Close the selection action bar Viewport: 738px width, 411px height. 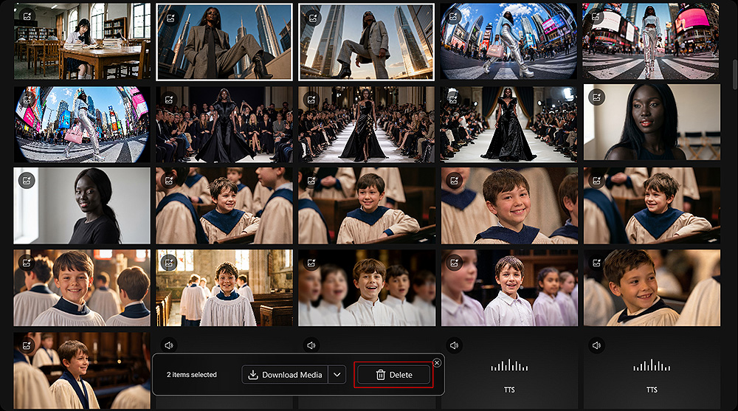pos(437,362)
